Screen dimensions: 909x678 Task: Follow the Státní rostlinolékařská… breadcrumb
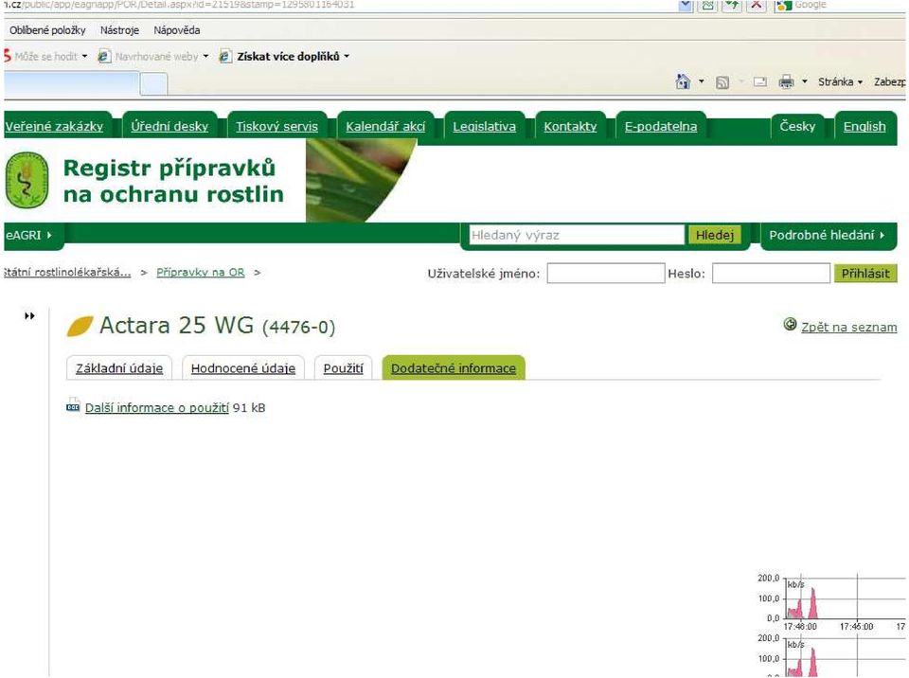67,273
